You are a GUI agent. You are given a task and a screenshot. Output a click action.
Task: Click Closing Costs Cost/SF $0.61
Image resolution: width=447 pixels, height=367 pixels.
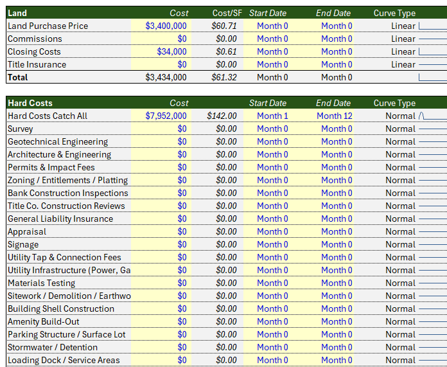[226, 51]
